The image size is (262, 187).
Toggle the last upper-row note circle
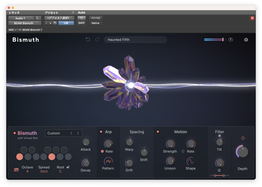pyautogui.click(x=64, y=150)
